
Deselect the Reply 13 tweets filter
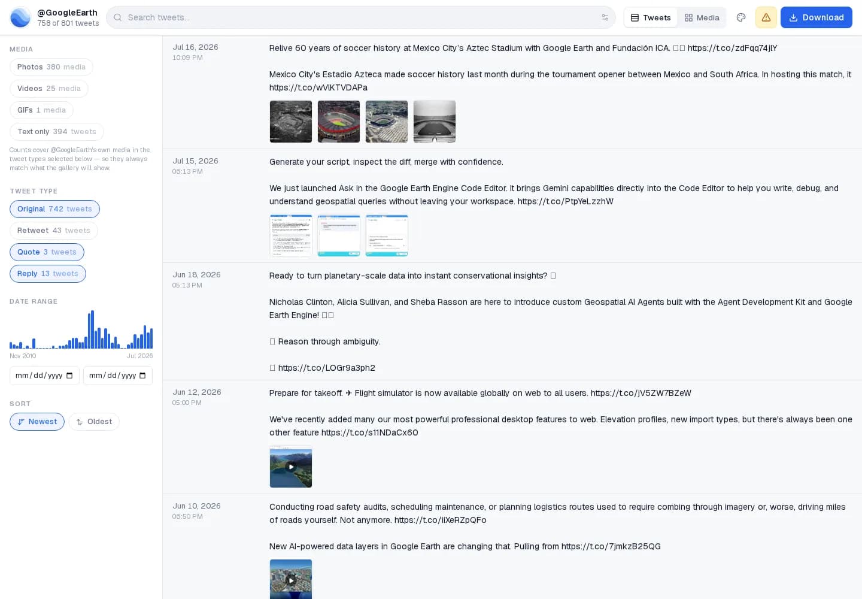48,274
